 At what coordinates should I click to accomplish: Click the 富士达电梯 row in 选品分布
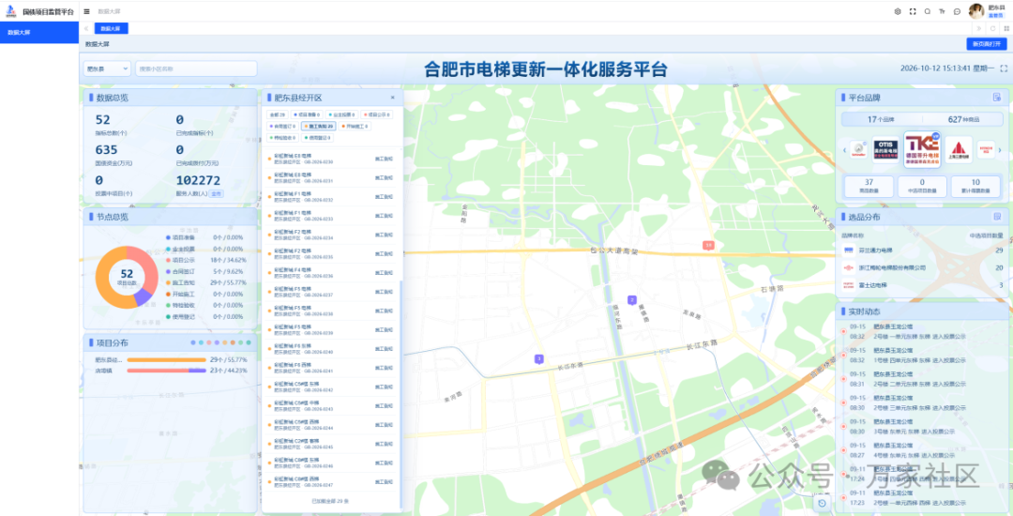(x=923, y=285)
